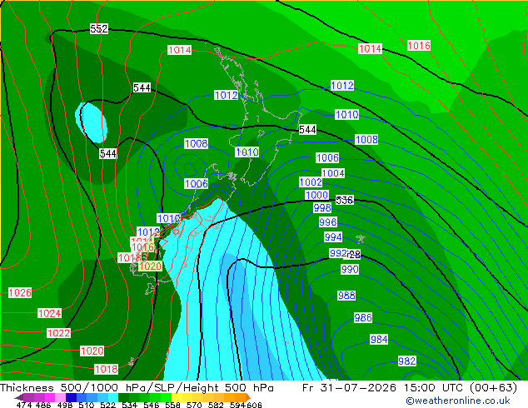The width and height of the screenshot is (528, 408).
Task: Click the forecast date Fr 31-07-2026
Action: 349,388
